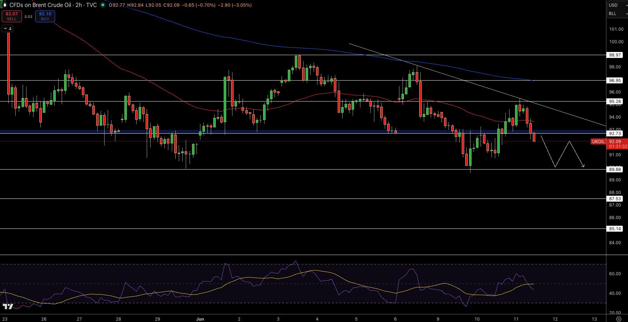Expand the collapsed indicator legend showing 4

click(8, 29)
